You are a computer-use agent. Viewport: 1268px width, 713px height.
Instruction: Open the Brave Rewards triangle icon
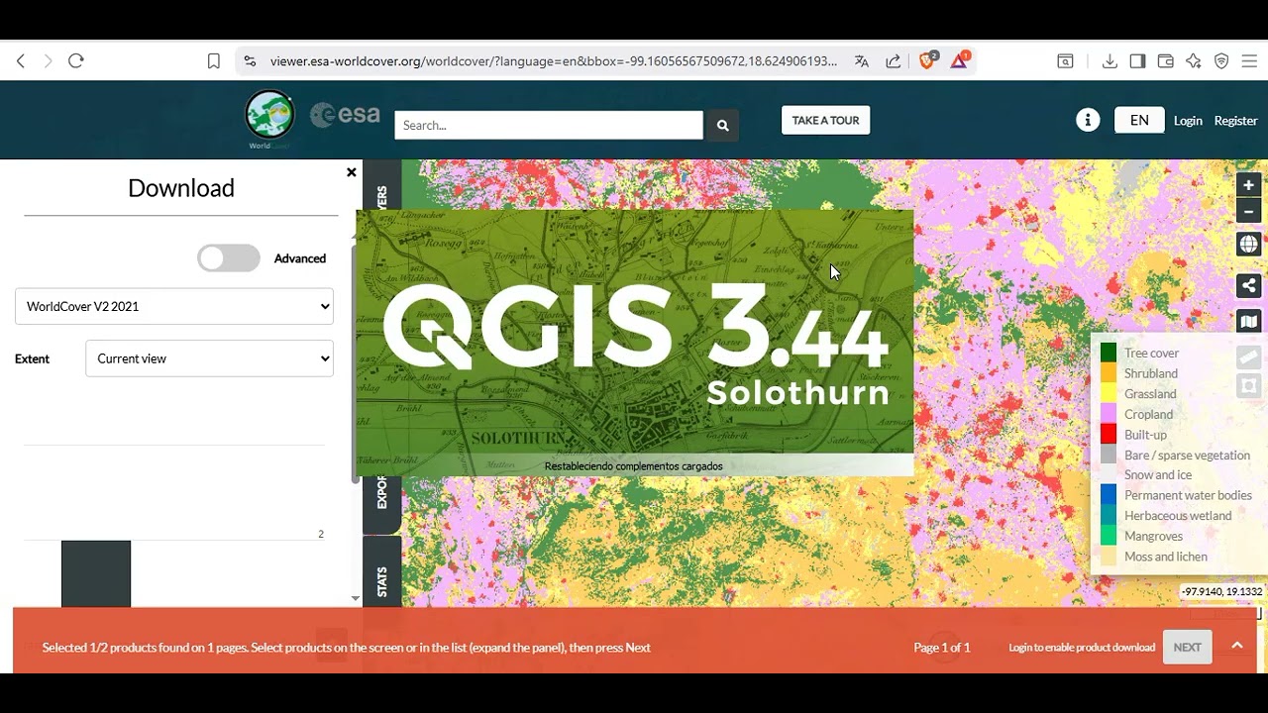[959, 60]
